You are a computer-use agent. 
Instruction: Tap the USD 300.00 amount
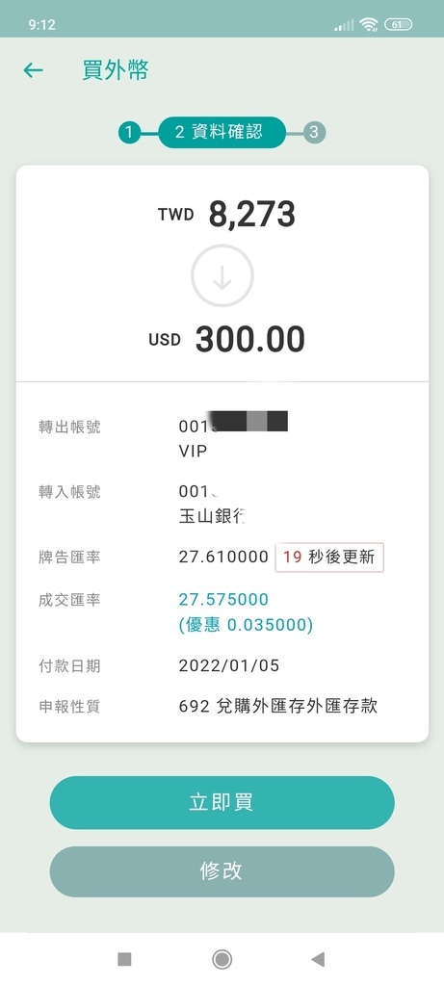pyautogui.click(x=227, y=340)
